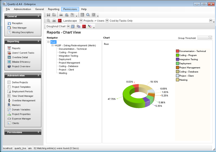Open the Projects -> Users grouping dropdown

(x=81, y=21)
